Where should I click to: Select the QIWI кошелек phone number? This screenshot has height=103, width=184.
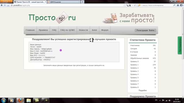[49, 58]
